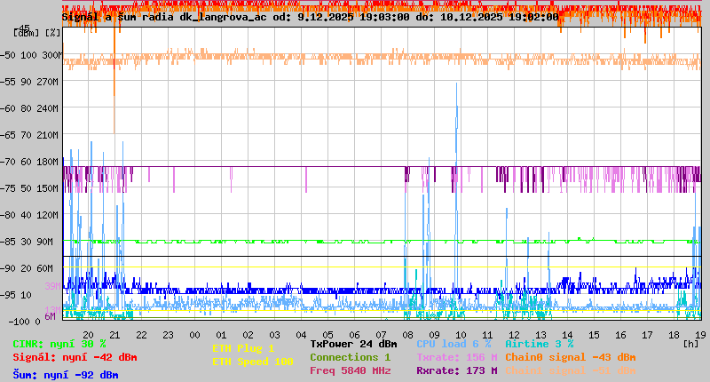The image size is (710, 382).
Task: Click the Connections 1 legend entry
Action: [x=350, y=357]
